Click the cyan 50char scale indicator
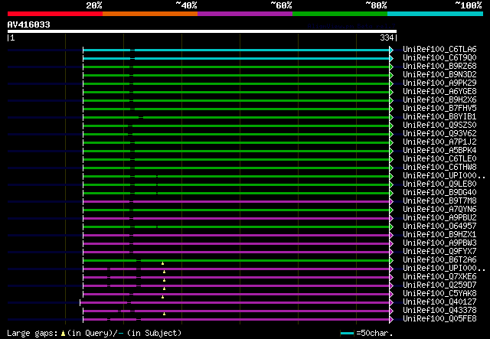Viewport: 490px width, 339px height. [x=347, y=333]
